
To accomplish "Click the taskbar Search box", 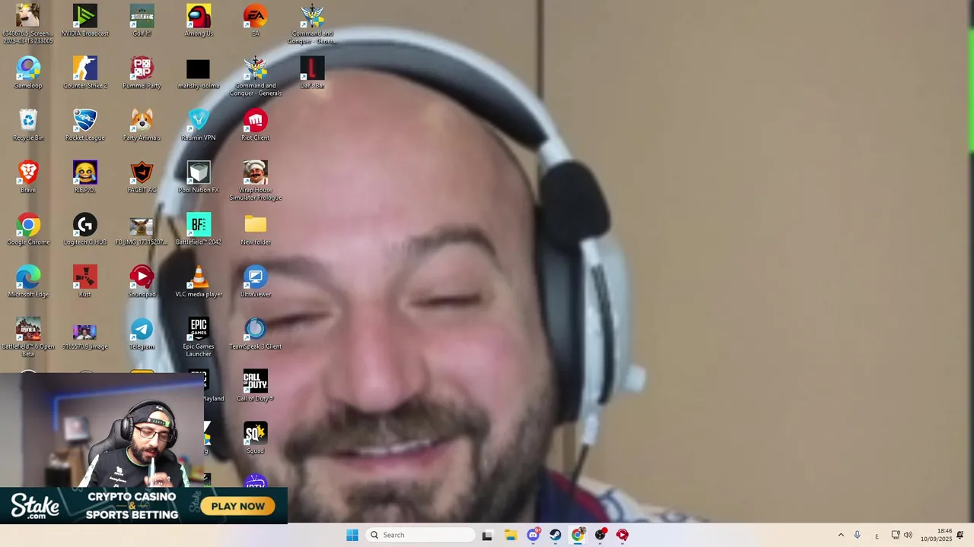I will pos(420,535).
